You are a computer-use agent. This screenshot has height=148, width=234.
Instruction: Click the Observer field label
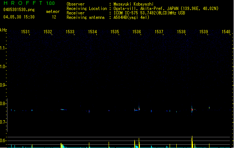coord(76,4)
